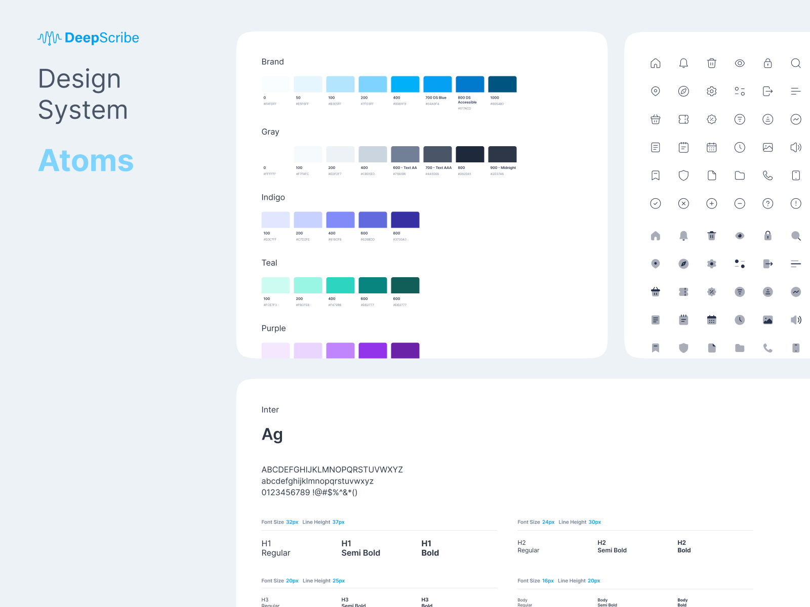Click the outline mobile device icon

pos(796,176)
